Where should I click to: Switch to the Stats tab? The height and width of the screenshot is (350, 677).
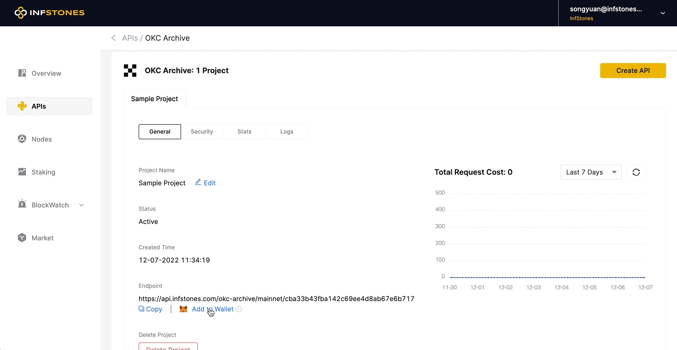click(x=244, y=132)
